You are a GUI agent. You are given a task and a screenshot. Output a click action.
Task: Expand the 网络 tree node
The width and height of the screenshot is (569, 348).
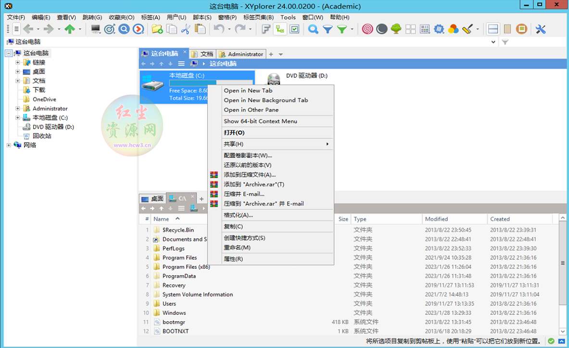coord(8,145)
